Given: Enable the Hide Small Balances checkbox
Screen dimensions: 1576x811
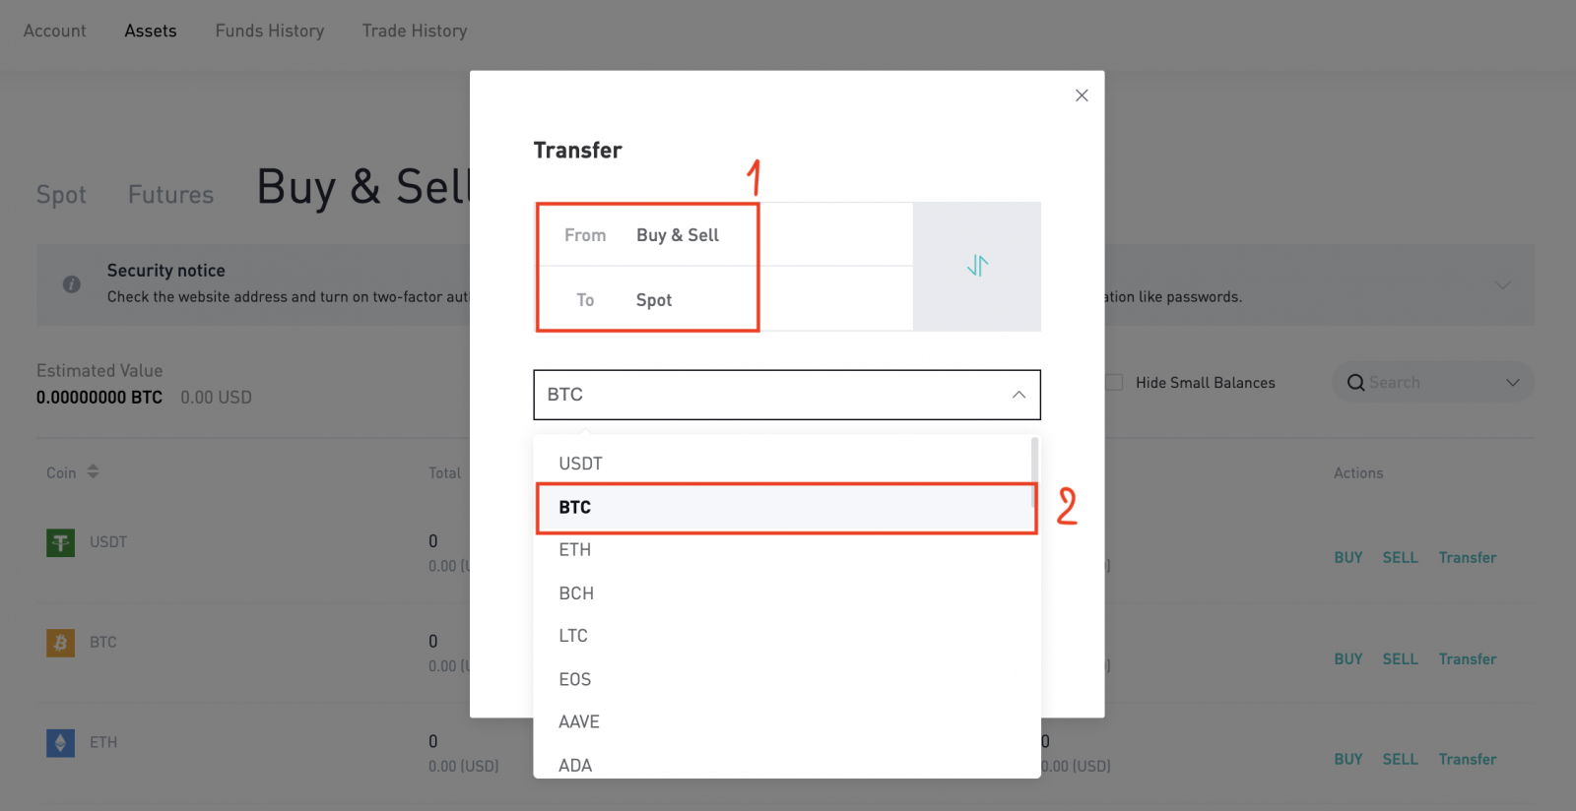Looking at the screenshot, I should pos(1113,382).
